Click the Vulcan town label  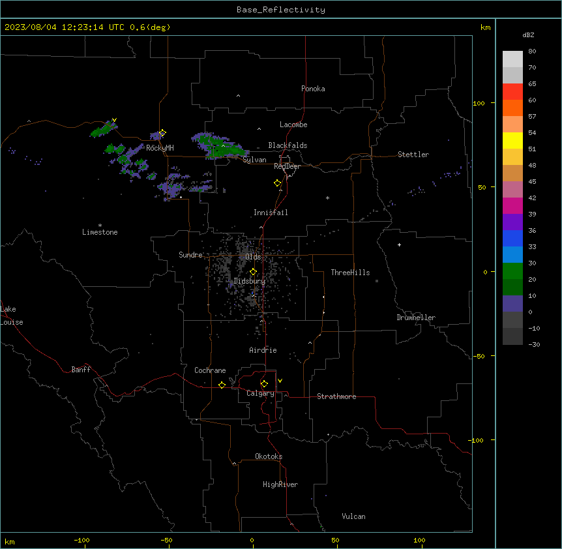pyautogui.click(x=354, y=516)
